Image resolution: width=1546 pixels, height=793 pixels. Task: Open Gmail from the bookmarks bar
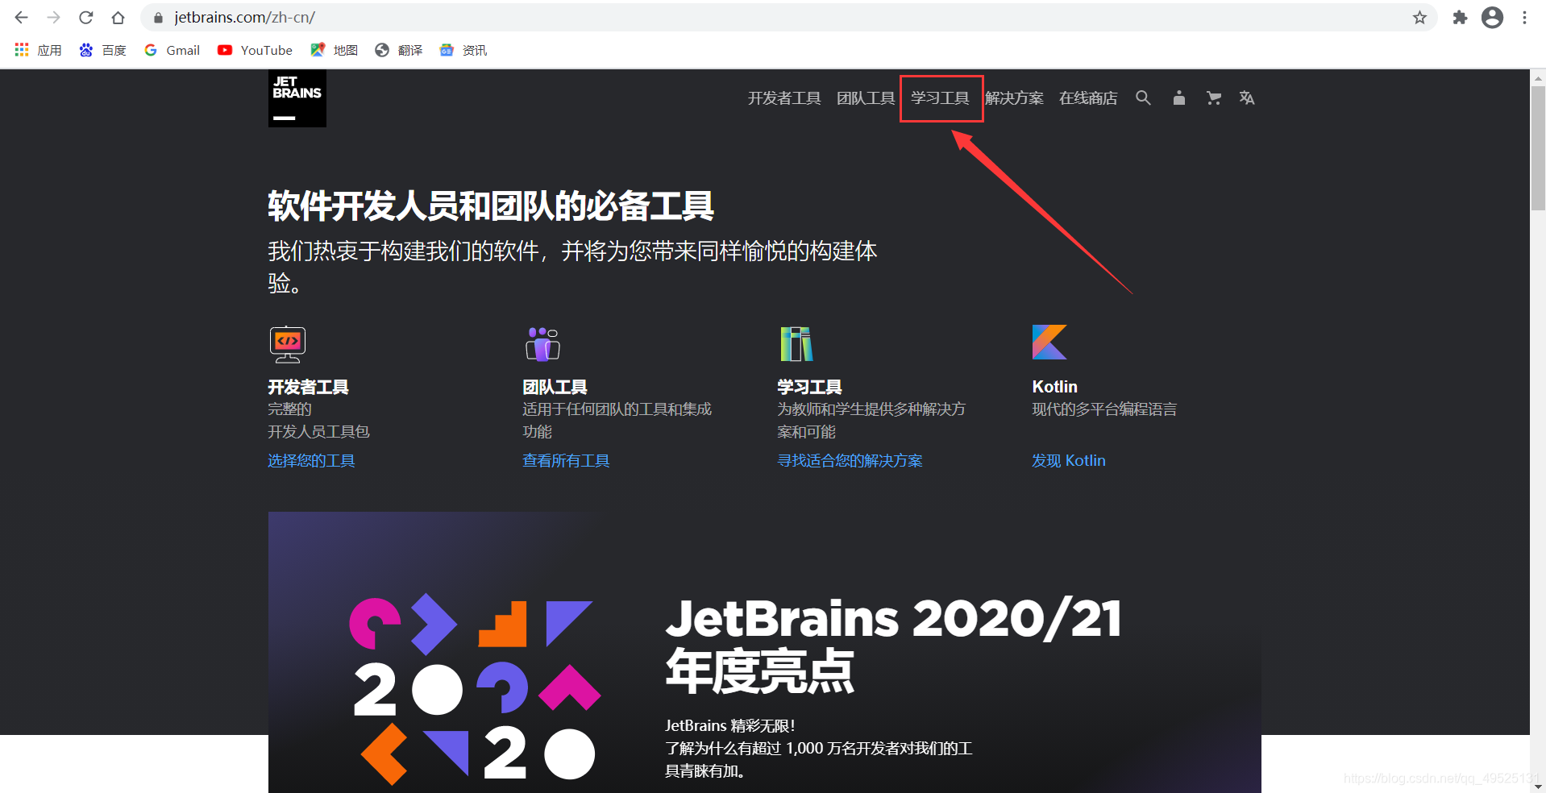[x=171, y=50]
